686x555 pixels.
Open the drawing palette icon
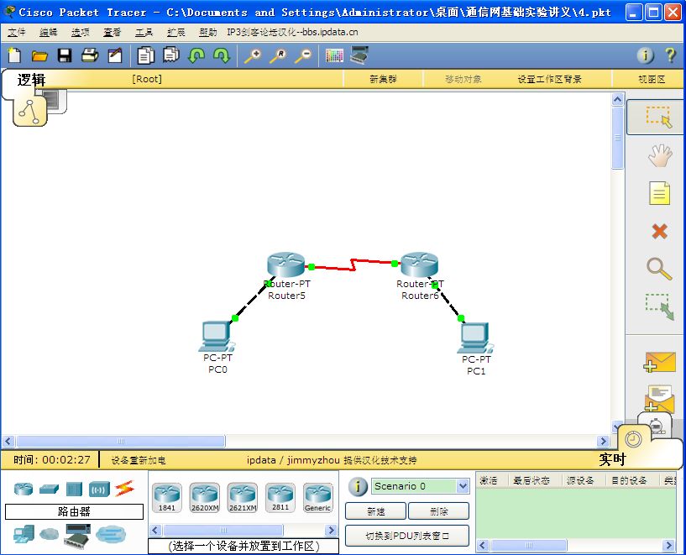pyautogui.click(x=334, y=55)
